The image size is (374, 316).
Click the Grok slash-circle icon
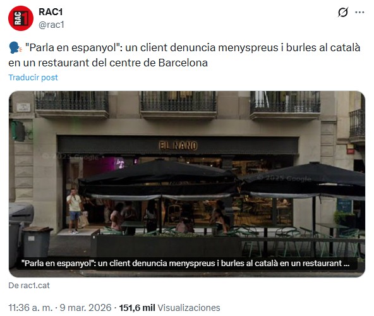343,12
